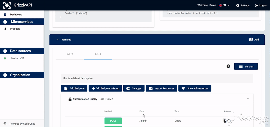Open the Products microservice

coord(15,29)
